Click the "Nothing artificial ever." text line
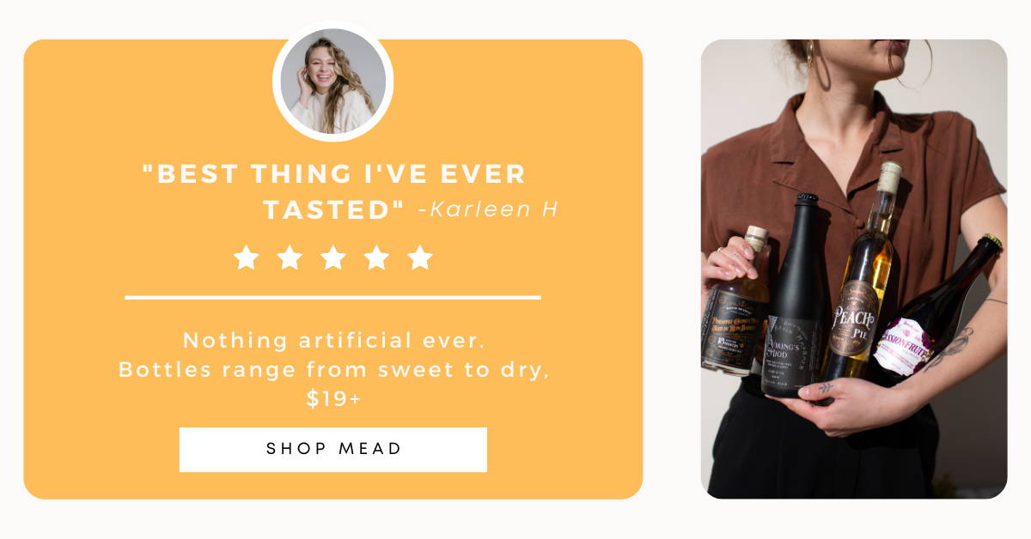This screenshot has width=1031, height=539. coord(334,341)
